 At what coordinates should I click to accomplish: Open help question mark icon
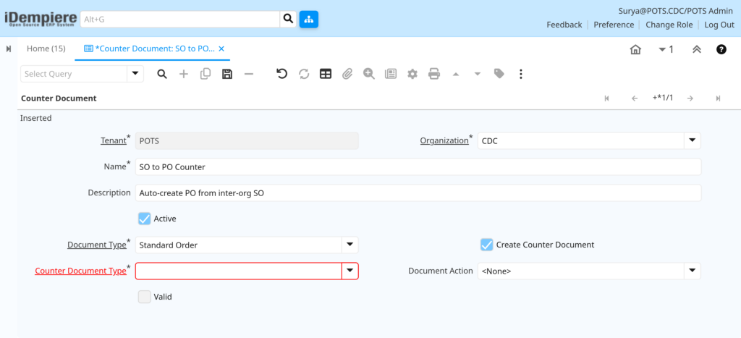(721, 49)
